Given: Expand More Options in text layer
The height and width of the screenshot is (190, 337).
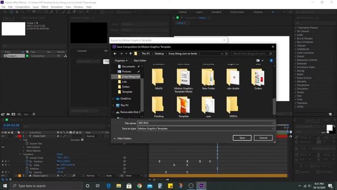Looking at the screenshot, I should pos(24,150).
